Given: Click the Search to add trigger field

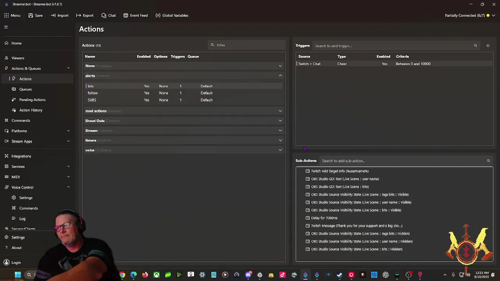Looking at the screenshot, I should tap(396, 46).
